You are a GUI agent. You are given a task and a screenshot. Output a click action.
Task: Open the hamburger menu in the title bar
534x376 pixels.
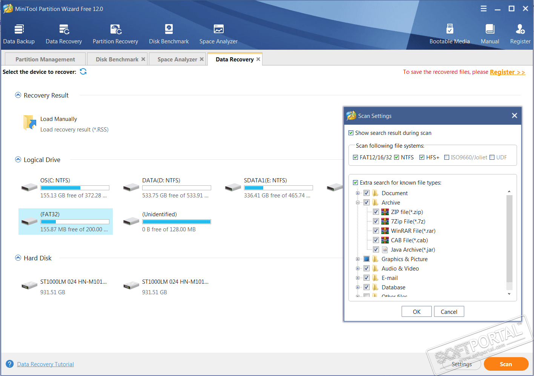(x=483, y=9)
